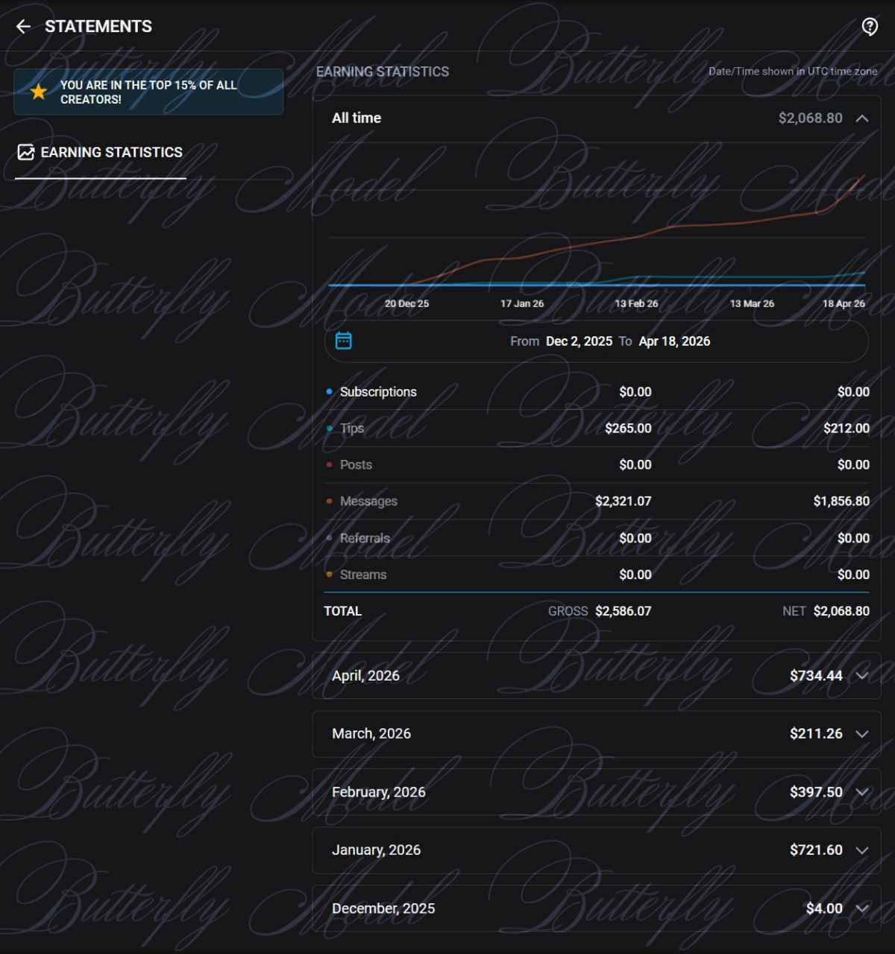Click the STATEMENTS page title

click(98, 27)
